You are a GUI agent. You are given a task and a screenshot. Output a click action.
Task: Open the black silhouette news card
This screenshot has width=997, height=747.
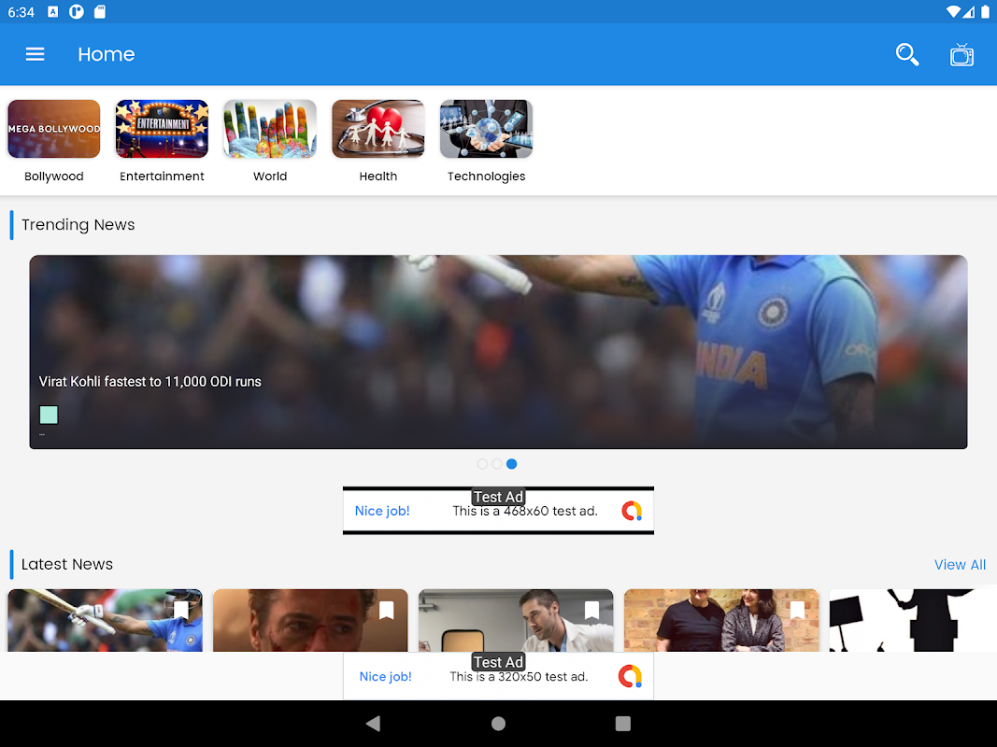(913, 621)
